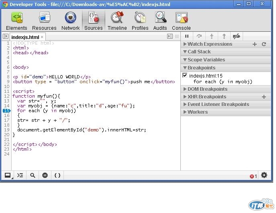The height and width of the screenshot is (213, 276).
Task: Add an XHR breakpoint
Action: click(x=264, y=97)
